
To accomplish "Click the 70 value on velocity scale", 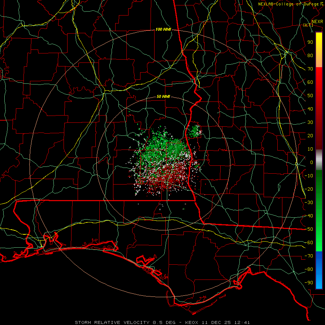I will tap(310, 69).
